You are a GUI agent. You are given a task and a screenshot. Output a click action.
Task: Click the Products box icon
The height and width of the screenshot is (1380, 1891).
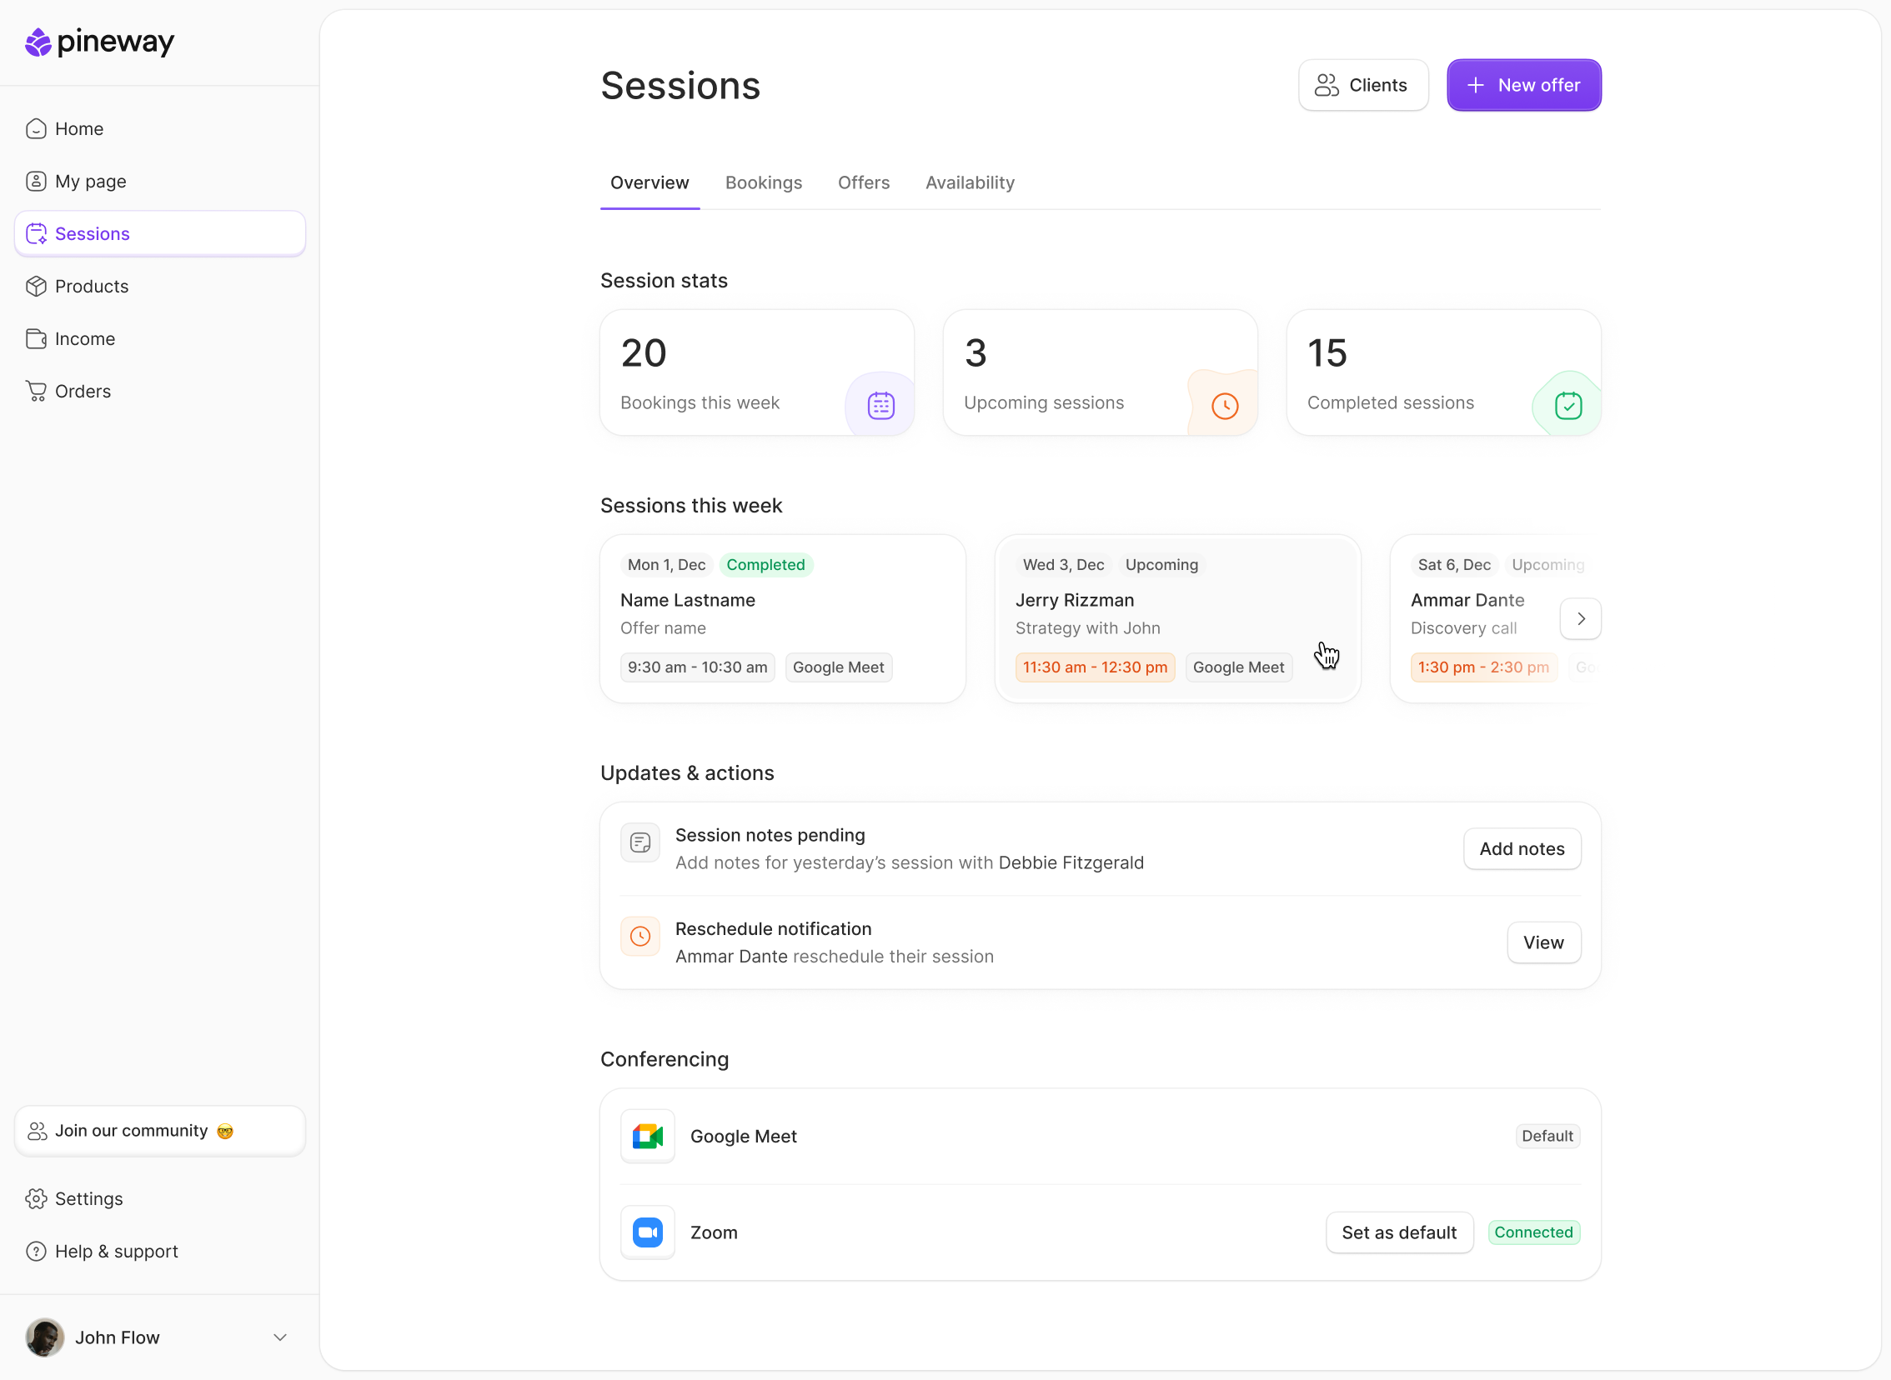tap(36, 287)
